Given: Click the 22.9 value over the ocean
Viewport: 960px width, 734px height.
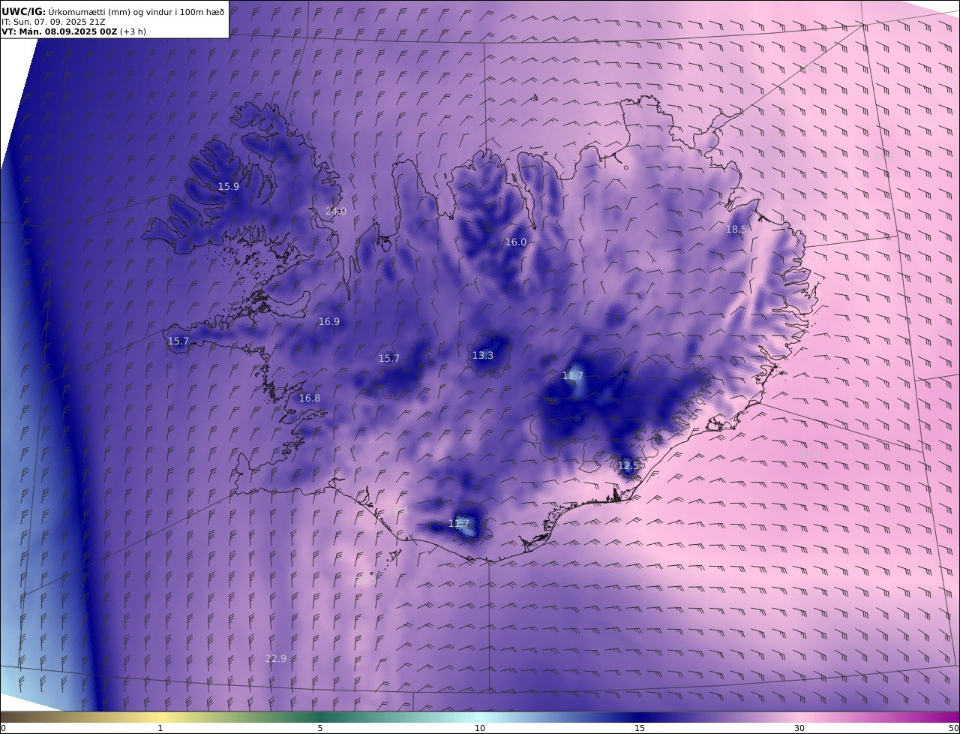Looking at the screenshot, I should click(x=276, y=658).
